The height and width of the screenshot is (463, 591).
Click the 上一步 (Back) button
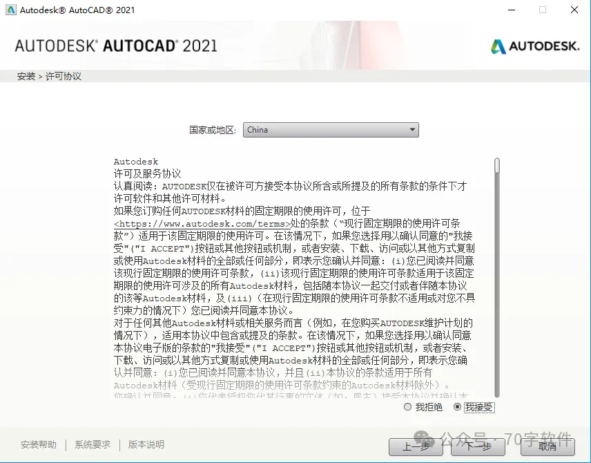click(x=416, y=447)
